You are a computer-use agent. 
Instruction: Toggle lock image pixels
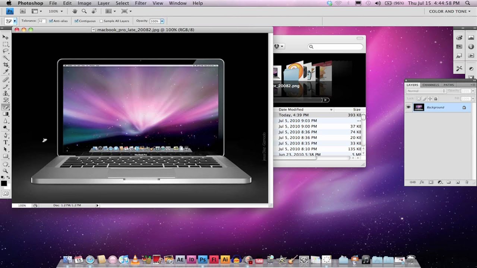(424, 99)
